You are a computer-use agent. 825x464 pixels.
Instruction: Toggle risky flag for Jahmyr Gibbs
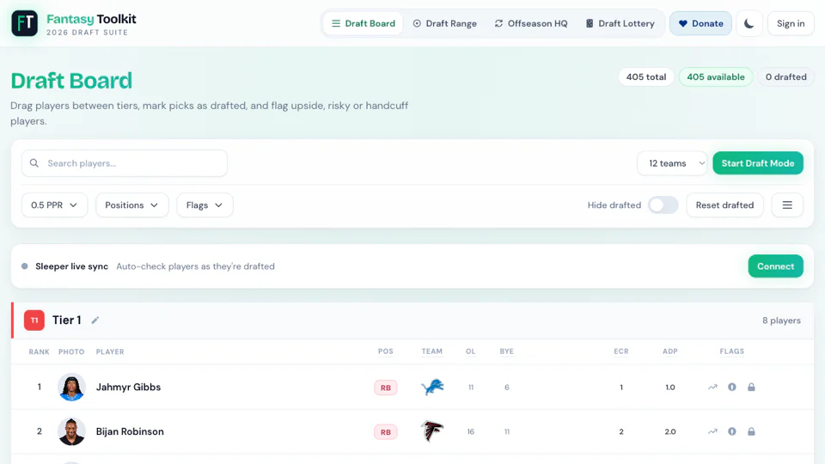click(732, 388)
